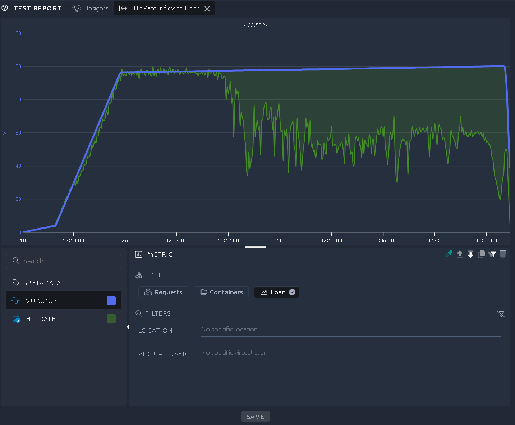Image resolution: width=515 pixels, height=425 pixels.
Task: Click the Metric bar-chart panel icon
Action: (139, 254)
